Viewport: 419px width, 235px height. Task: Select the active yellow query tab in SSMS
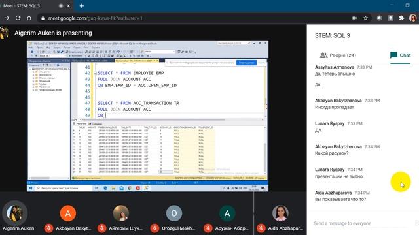coord(137,61)
